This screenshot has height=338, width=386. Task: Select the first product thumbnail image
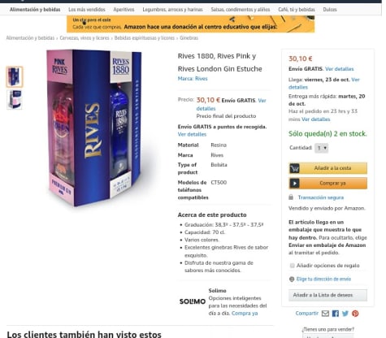[x=15, y=77]
